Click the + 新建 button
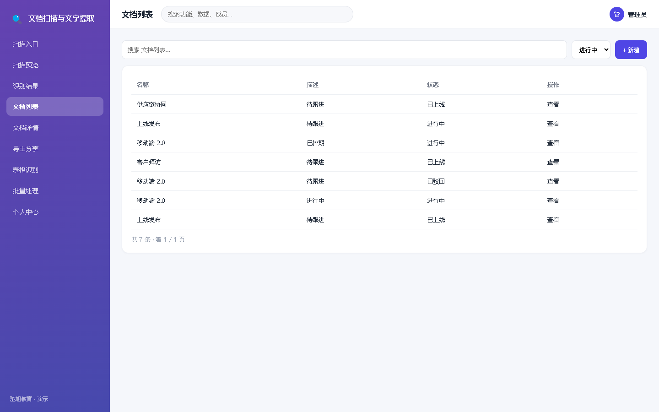659x412 pixels. pos(631,50)
